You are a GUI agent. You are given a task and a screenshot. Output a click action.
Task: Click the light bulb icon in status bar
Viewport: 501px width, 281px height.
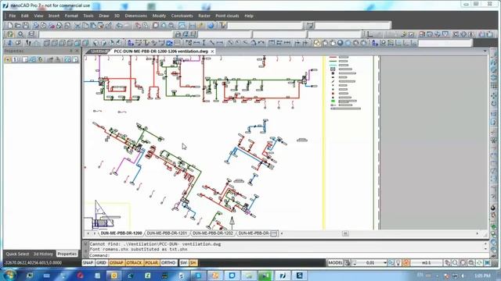(x=398, y=263)
